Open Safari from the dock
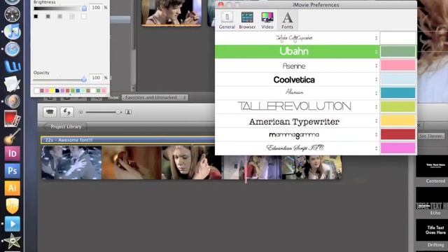 point(13,49)
